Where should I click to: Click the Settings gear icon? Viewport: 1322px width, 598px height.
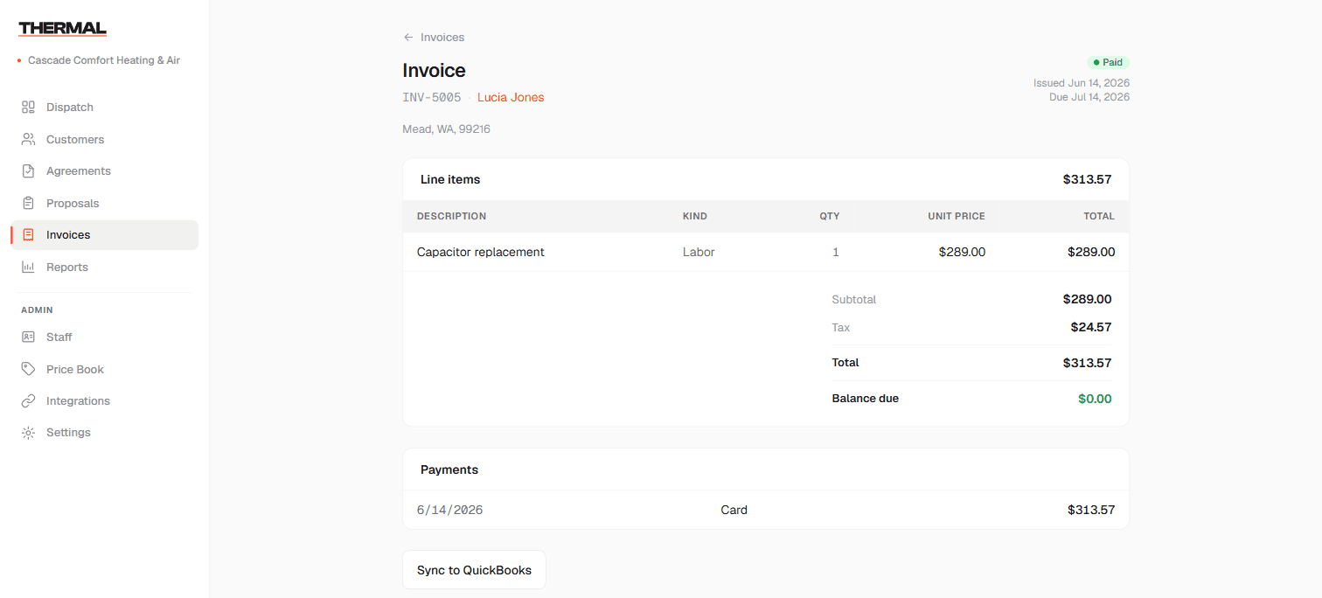[28, 433]
